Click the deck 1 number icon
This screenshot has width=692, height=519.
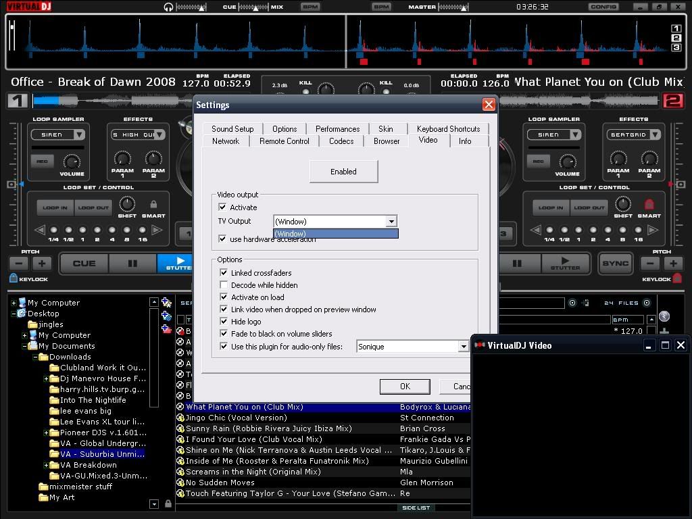(x=17, y=101)
